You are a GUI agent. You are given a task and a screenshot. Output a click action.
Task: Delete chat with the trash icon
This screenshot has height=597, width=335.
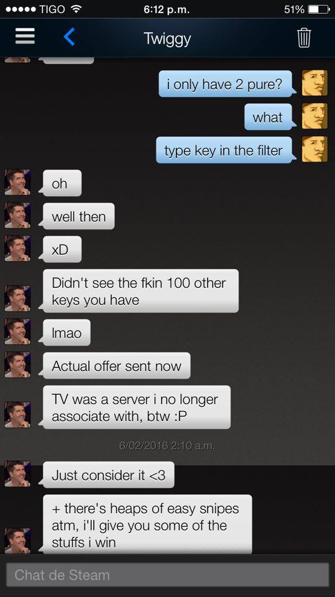(x=304, y=38)
